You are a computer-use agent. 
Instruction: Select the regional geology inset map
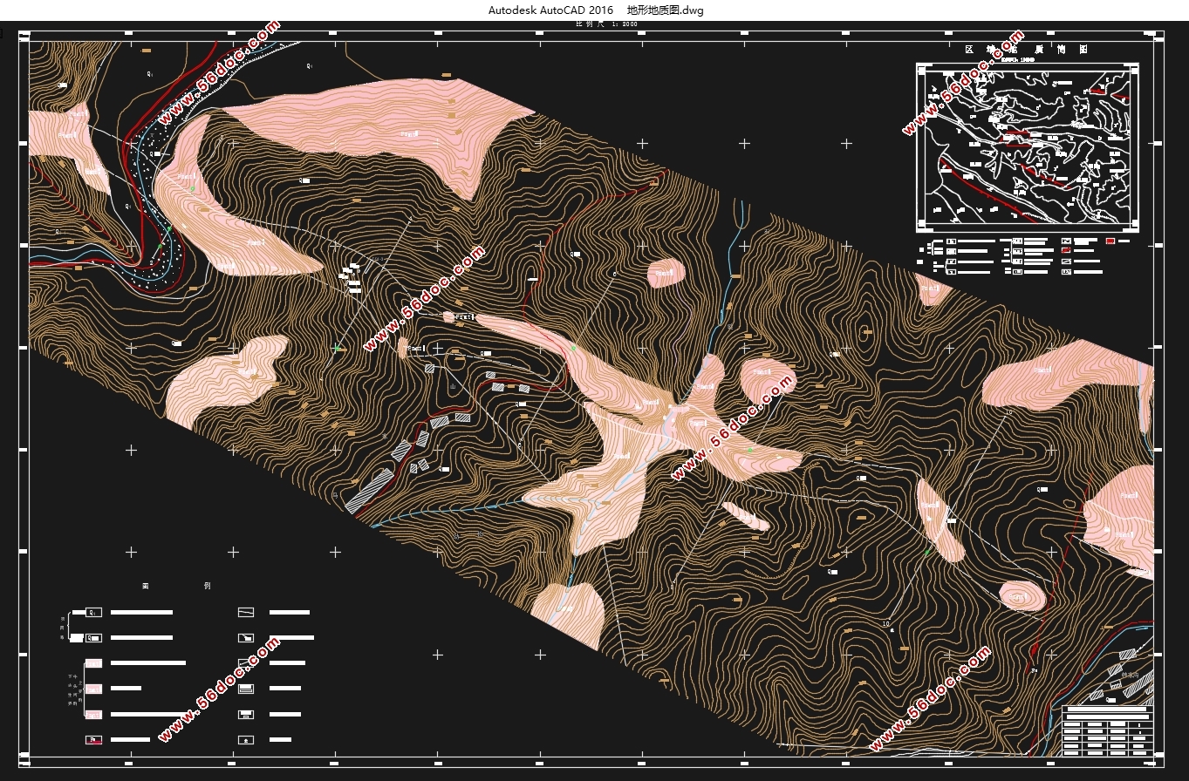pos(1027,146)
